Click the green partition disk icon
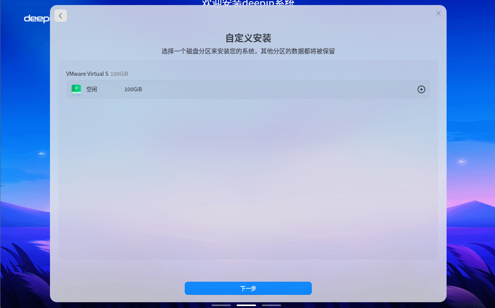495x308 pixels. coord(76,89)
